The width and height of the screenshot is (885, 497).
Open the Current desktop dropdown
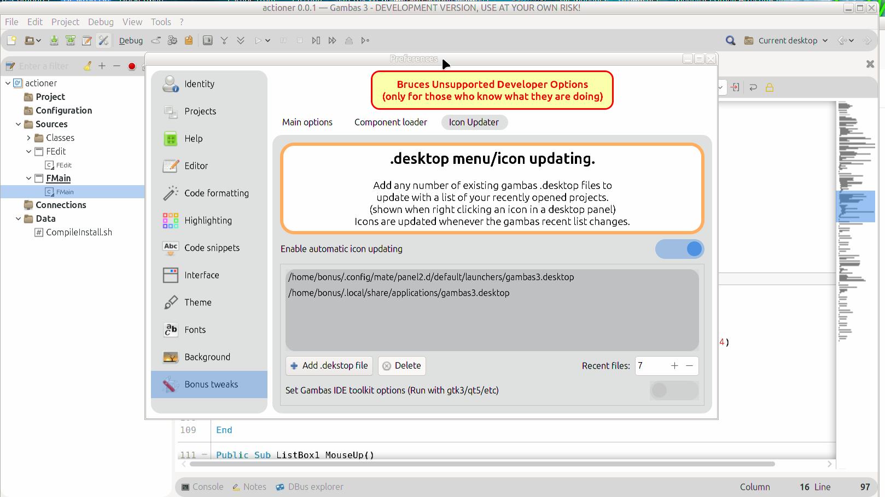click(x=788, y=40)
